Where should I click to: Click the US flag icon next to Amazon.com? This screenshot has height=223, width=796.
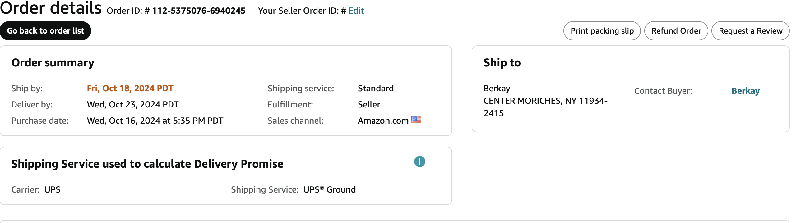(x=416, y=120)
